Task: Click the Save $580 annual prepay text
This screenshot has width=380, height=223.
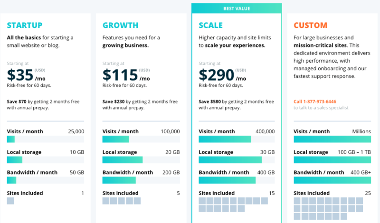Action: point(236,104)
